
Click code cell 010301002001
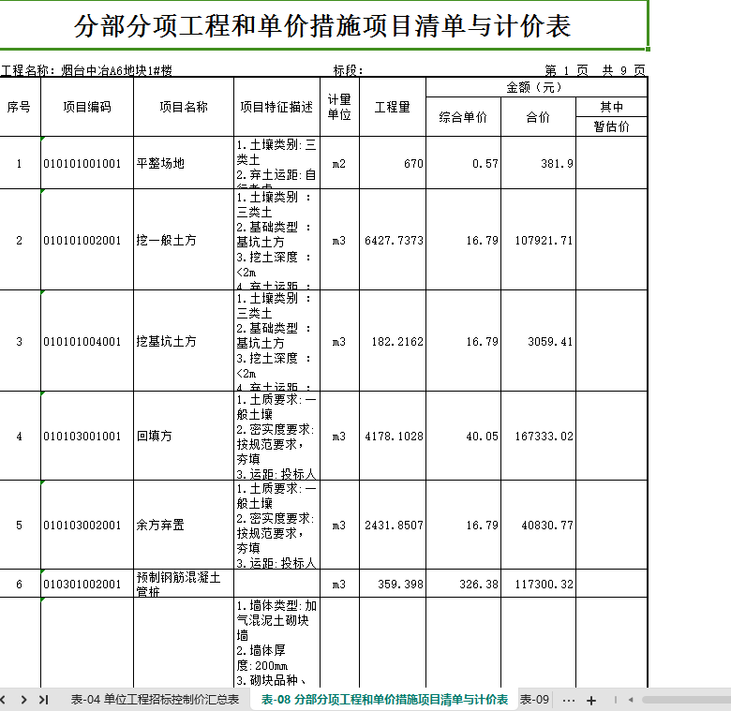tap(87, 584)
